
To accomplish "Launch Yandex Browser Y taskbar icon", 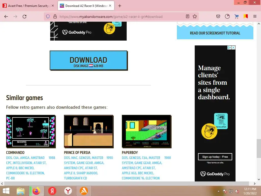I will click(x=68, y=191).
